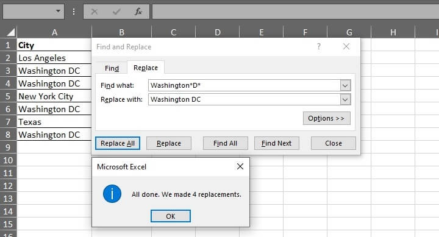
Task: Confirm the message with OK
Action: pyautogui.click(x=171, y=216)
